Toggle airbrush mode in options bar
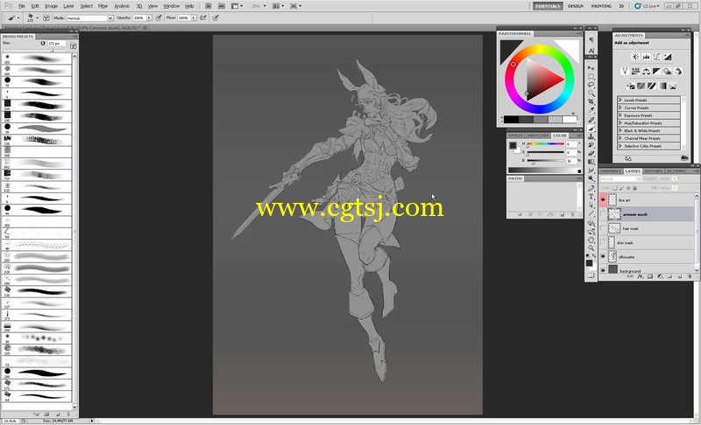 (203, 17)
